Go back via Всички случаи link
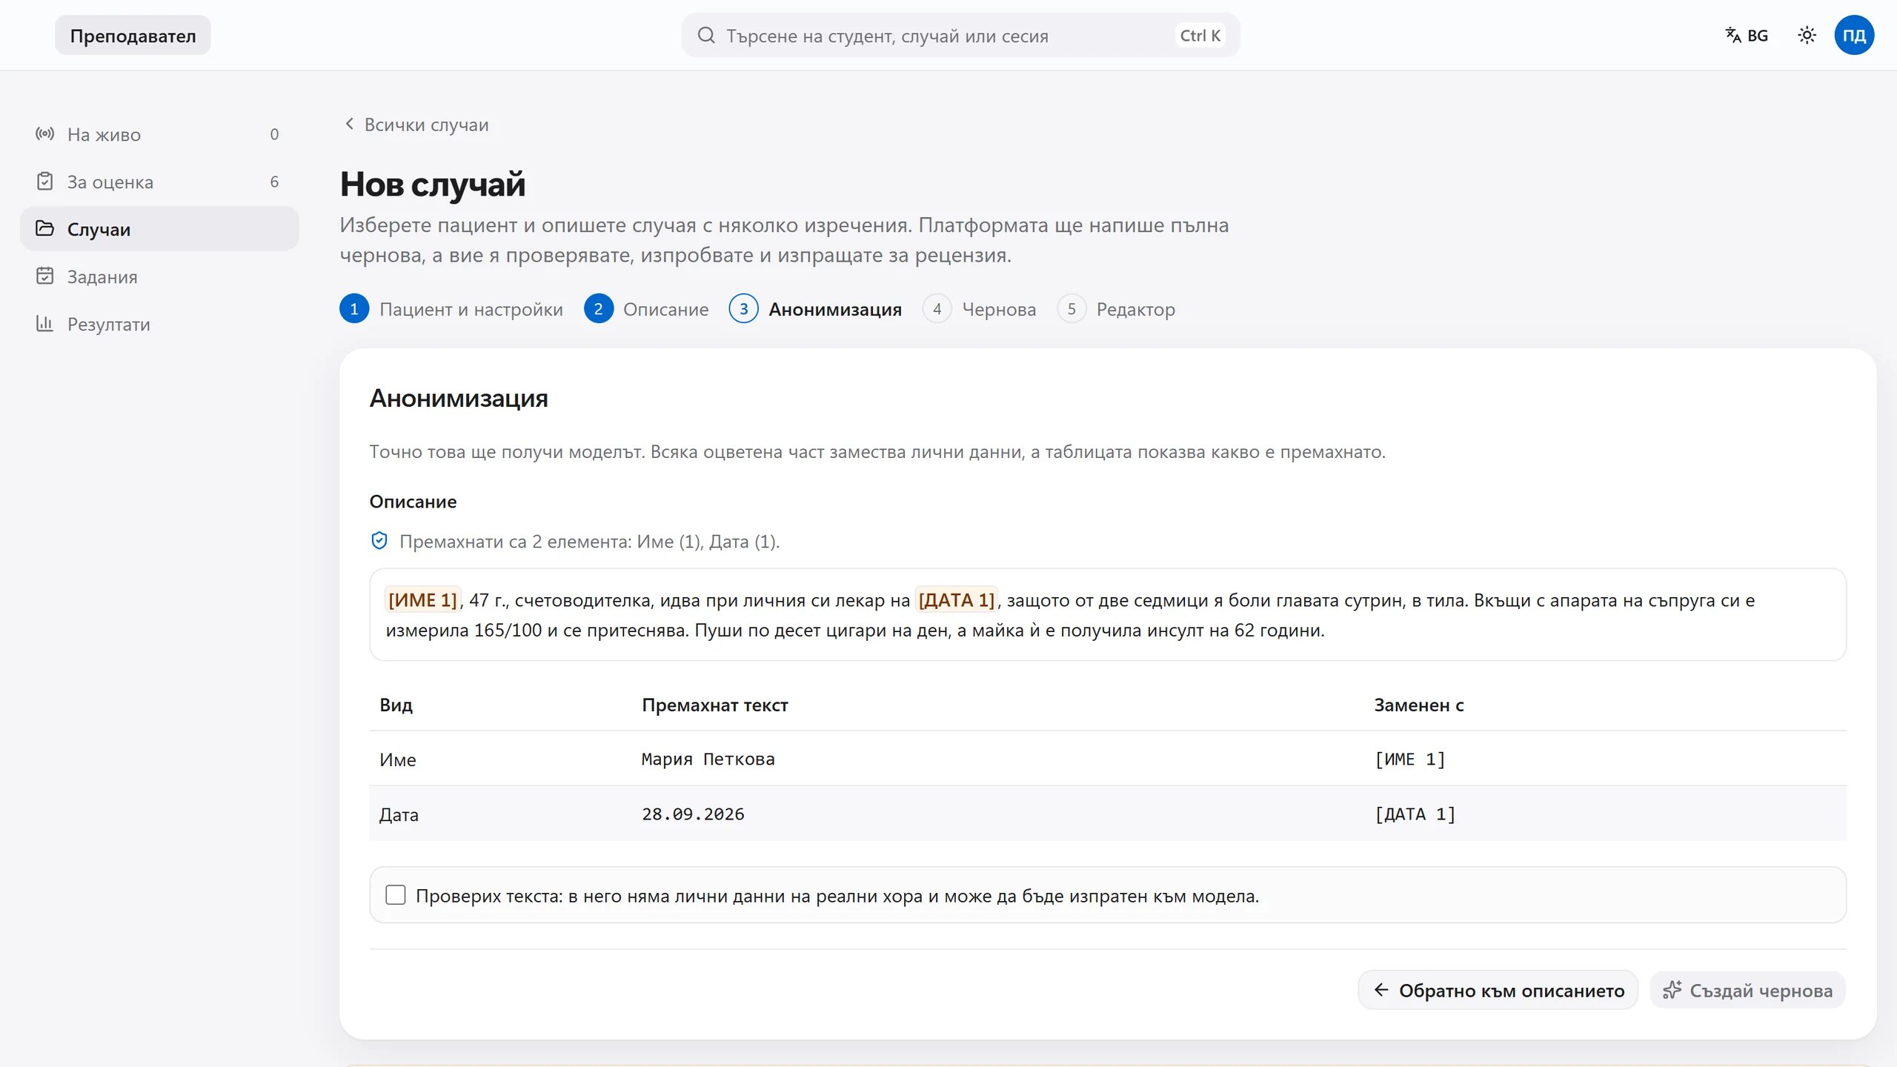This screenshot has width=1897, height=1067. click(x=416, y=124)
